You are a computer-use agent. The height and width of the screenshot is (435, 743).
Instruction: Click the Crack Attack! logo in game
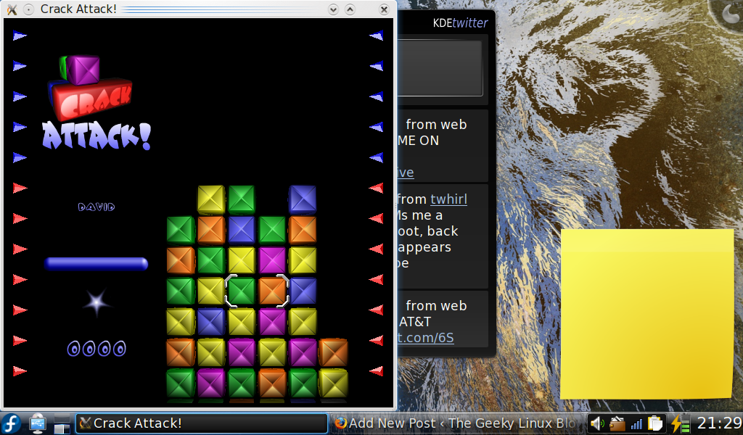coord(97,102)
